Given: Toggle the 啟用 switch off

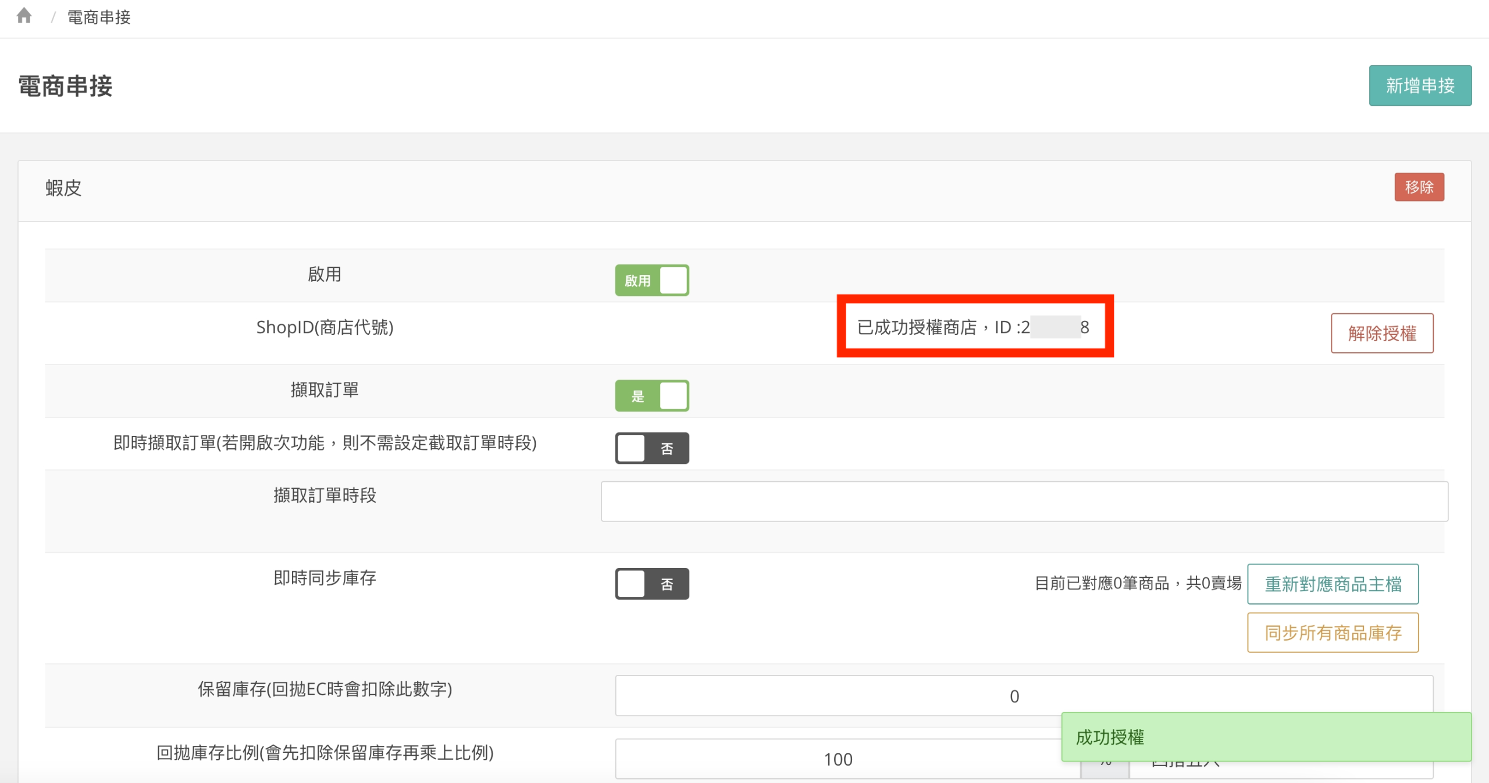Looking at the screenshot, I should coord(651,280).
